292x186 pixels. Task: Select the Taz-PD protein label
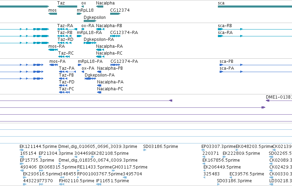click(x=67, y=82)
